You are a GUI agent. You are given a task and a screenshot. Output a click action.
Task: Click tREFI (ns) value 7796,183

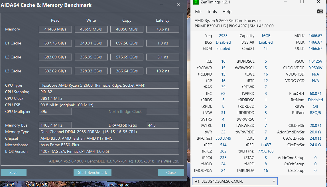pos(266,151)
